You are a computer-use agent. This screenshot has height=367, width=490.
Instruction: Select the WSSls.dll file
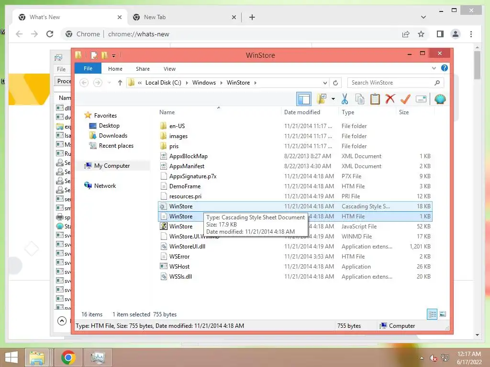295,277
